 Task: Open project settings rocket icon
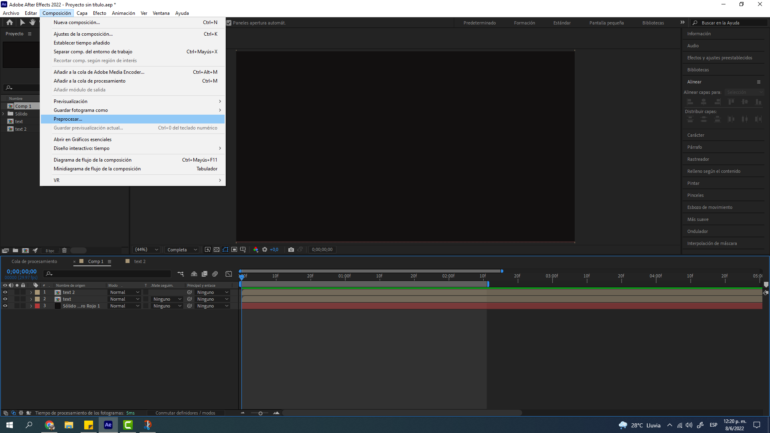(35, 251)
